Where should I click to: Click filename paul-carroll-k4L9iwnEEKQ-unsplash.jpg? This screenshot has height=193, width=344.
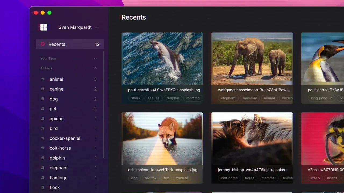[x=164, y=90]
